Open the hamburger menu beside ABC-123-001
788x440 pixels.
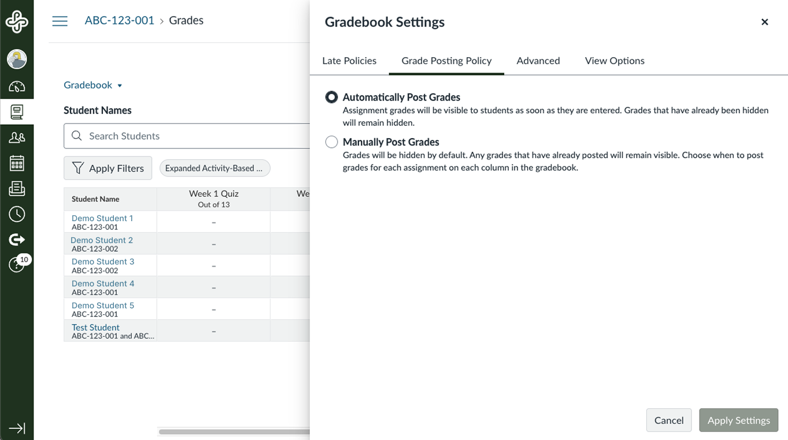tap(60, 20)
